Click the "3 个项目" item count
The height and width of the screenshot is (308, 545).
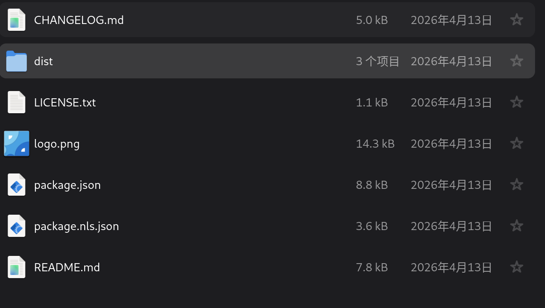coord(377,61)
